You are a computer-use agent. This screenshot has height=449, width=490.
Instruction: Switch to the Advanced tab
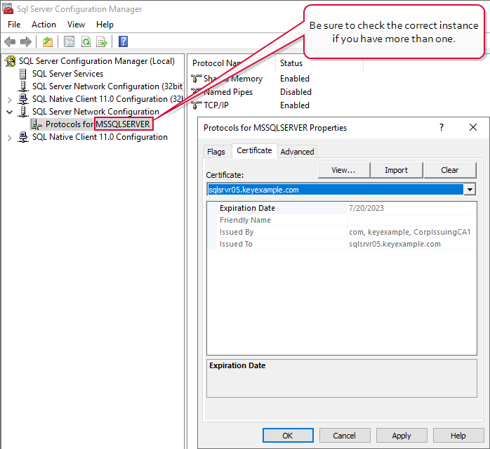click(x=297, y=152)
